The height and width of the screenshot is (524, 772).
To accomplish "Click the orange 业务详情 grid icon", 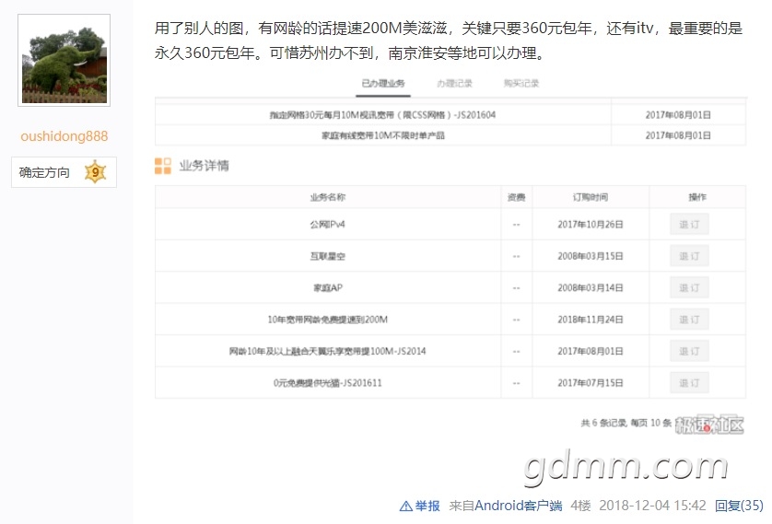I will (163, 166).
